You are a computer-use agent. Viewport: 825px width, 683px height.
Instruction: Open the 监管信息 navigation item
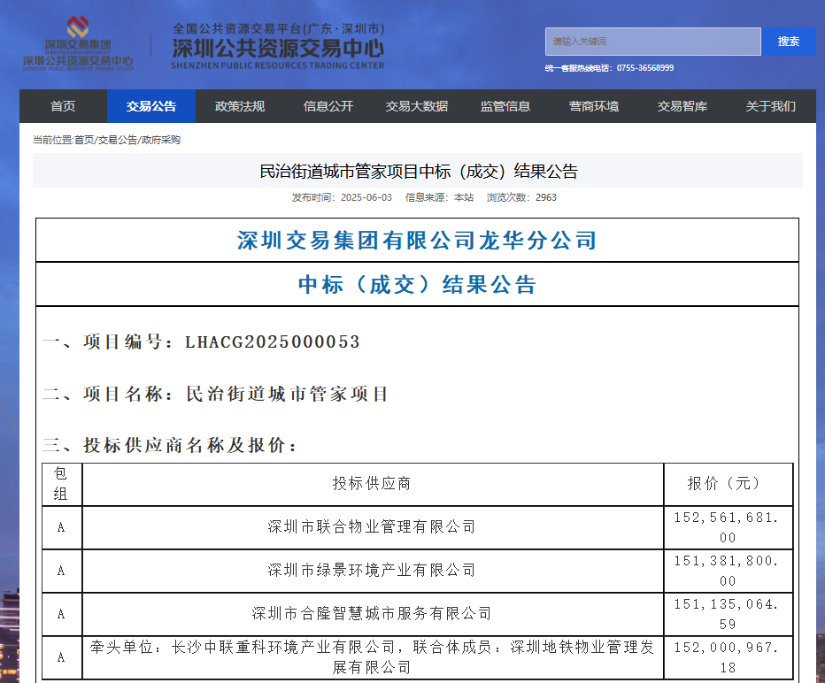[x=505, y=106]
